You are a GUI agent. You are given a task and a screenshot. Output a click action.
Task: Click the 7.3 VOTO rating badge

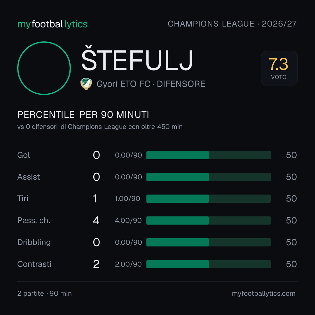pos(279,68)
